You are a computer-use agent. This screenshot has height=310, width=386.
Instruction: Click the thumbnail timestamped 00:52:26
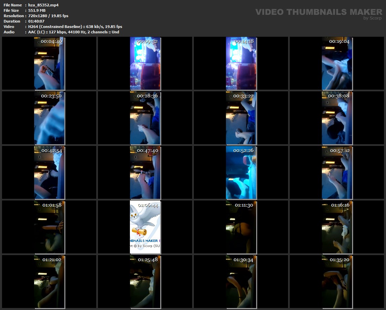(241, 173)
